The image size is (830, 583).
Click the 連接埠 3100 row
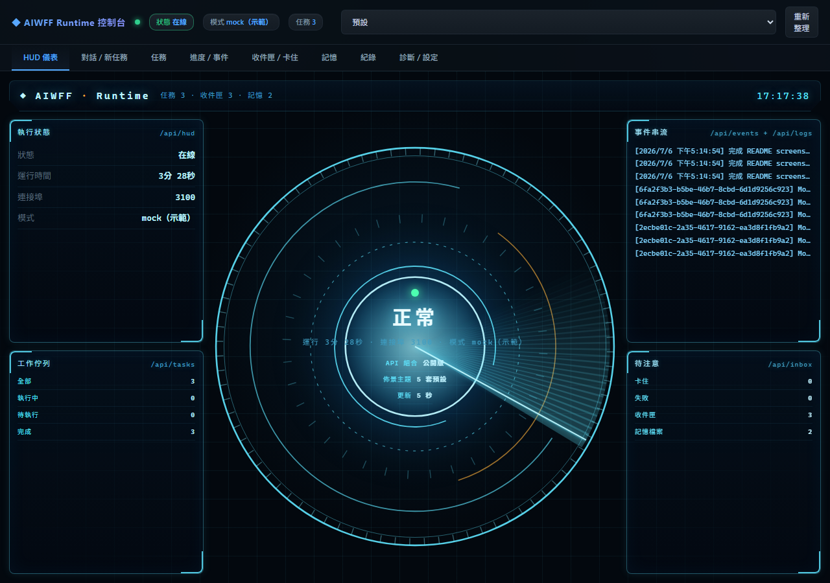(106, 197)
